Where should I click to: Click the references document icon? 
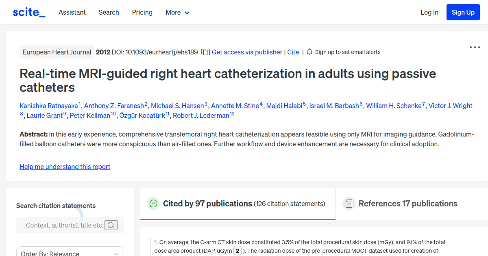[349, 203]
